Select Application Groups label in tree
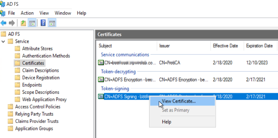 (x=34, y=128)
